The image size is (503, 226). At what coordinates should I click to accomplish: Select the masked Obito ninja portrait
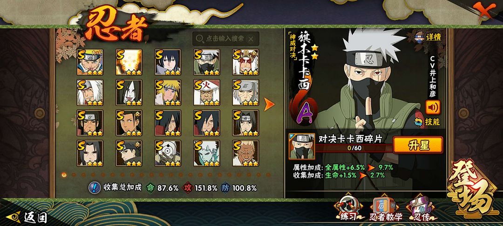click(168, 153)
